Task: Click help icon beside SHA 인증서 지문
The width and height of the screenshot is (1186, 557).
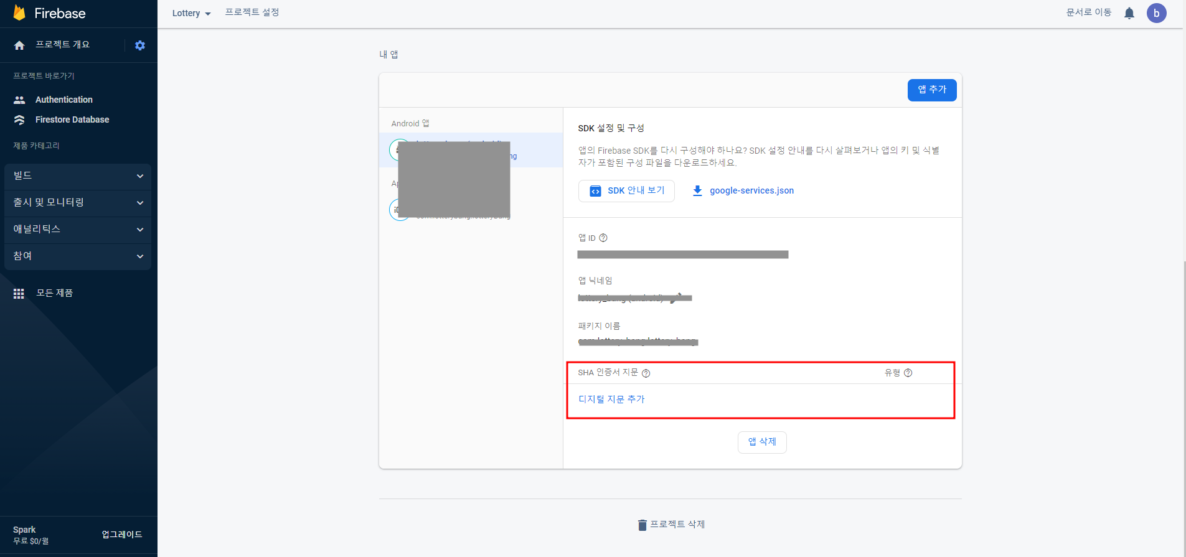Action: [646, 373]
